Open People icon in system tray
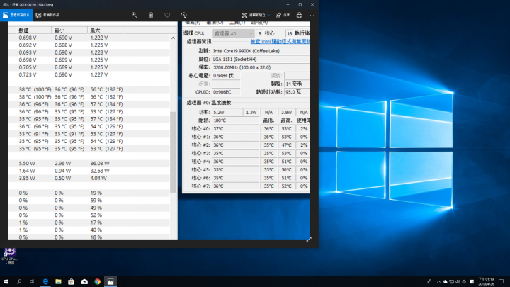510x287 pixels. pos(429,282)
